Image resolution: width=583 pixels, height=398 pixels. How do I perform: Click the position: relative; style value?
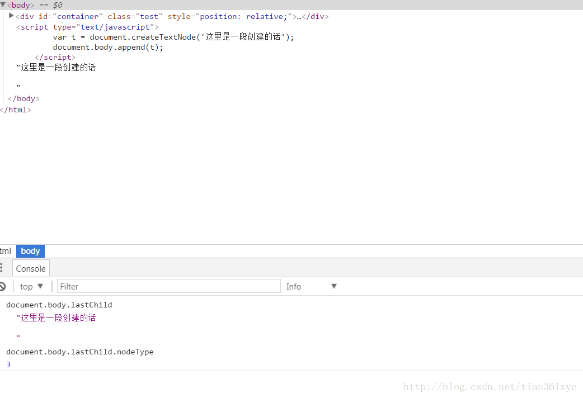click(243, 16)
